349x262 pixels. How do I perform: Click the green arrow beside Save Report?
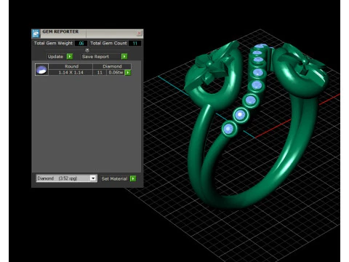(x=124, y=56)
